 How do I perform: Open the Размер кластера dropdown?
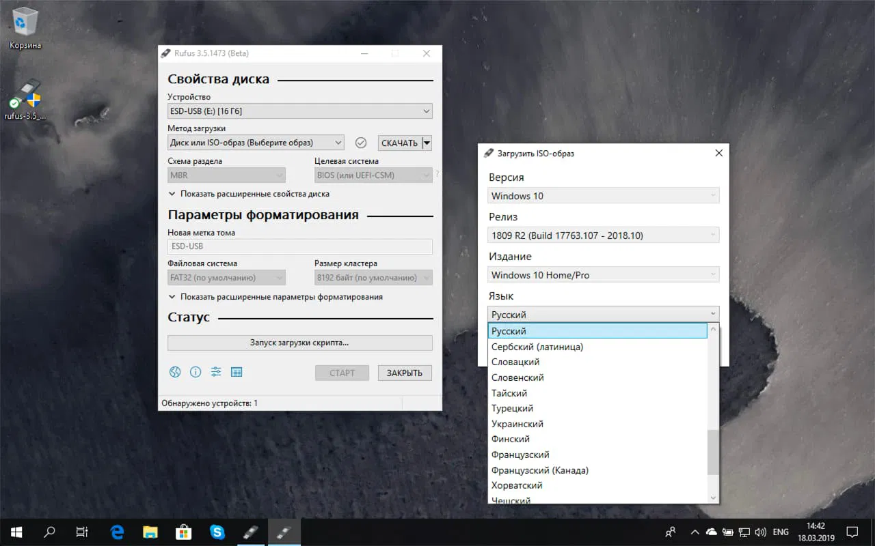[x=373, y=278]
